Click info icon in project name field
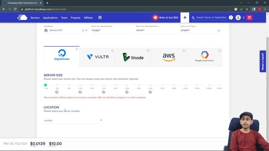Screen dimensions: 269x151 [219, 31]
